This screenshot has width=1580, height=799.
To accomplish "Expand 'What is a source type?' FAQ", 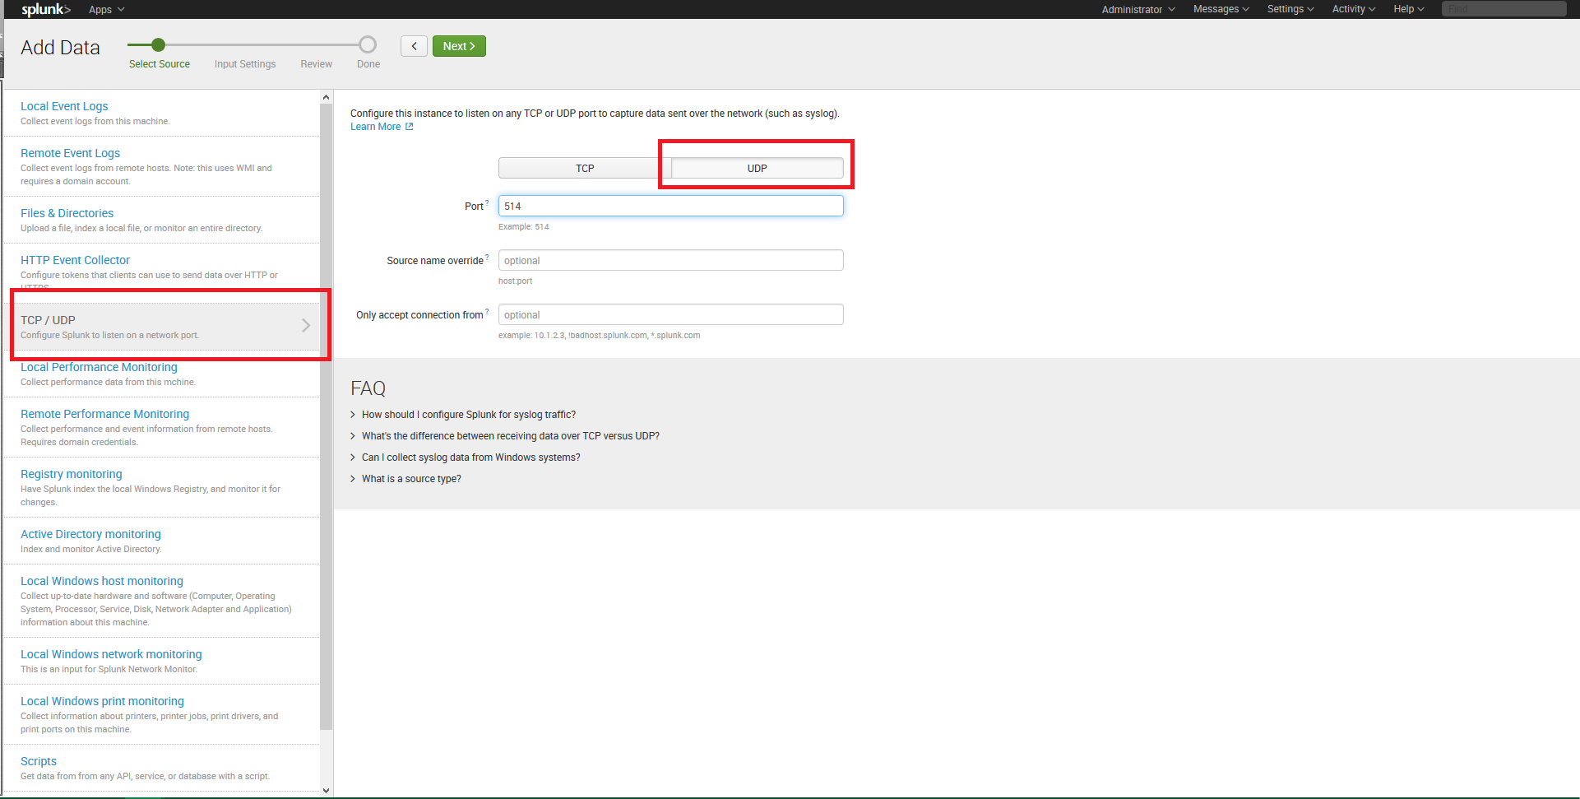I will click(410, 479).
